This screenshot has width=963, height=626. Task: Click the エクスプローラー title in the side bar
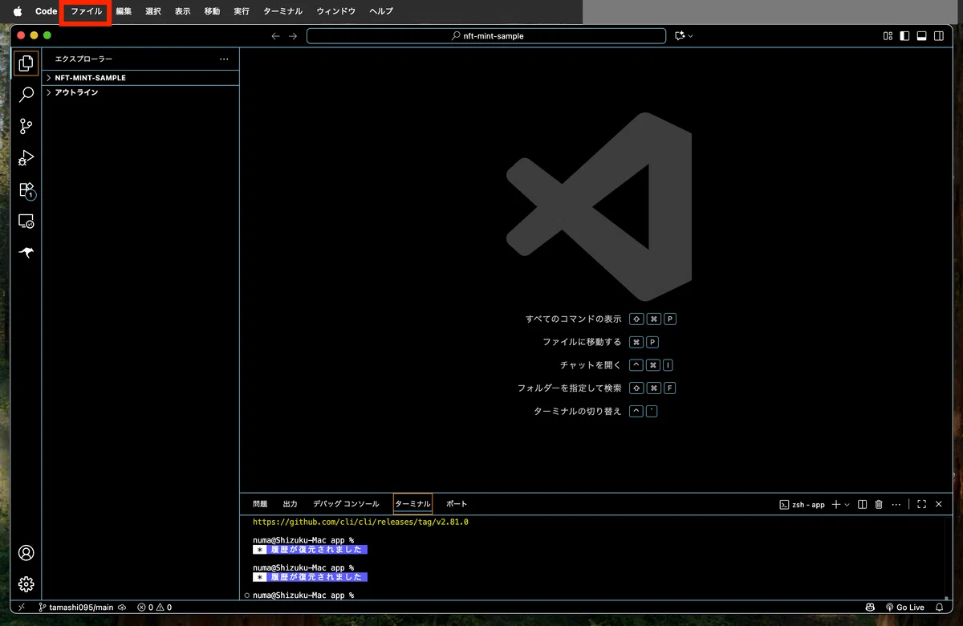click(83, 59)
